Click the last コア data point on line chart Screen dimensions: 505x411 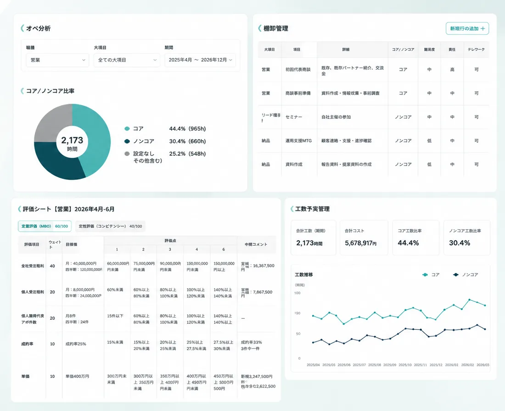pos(485,305)
